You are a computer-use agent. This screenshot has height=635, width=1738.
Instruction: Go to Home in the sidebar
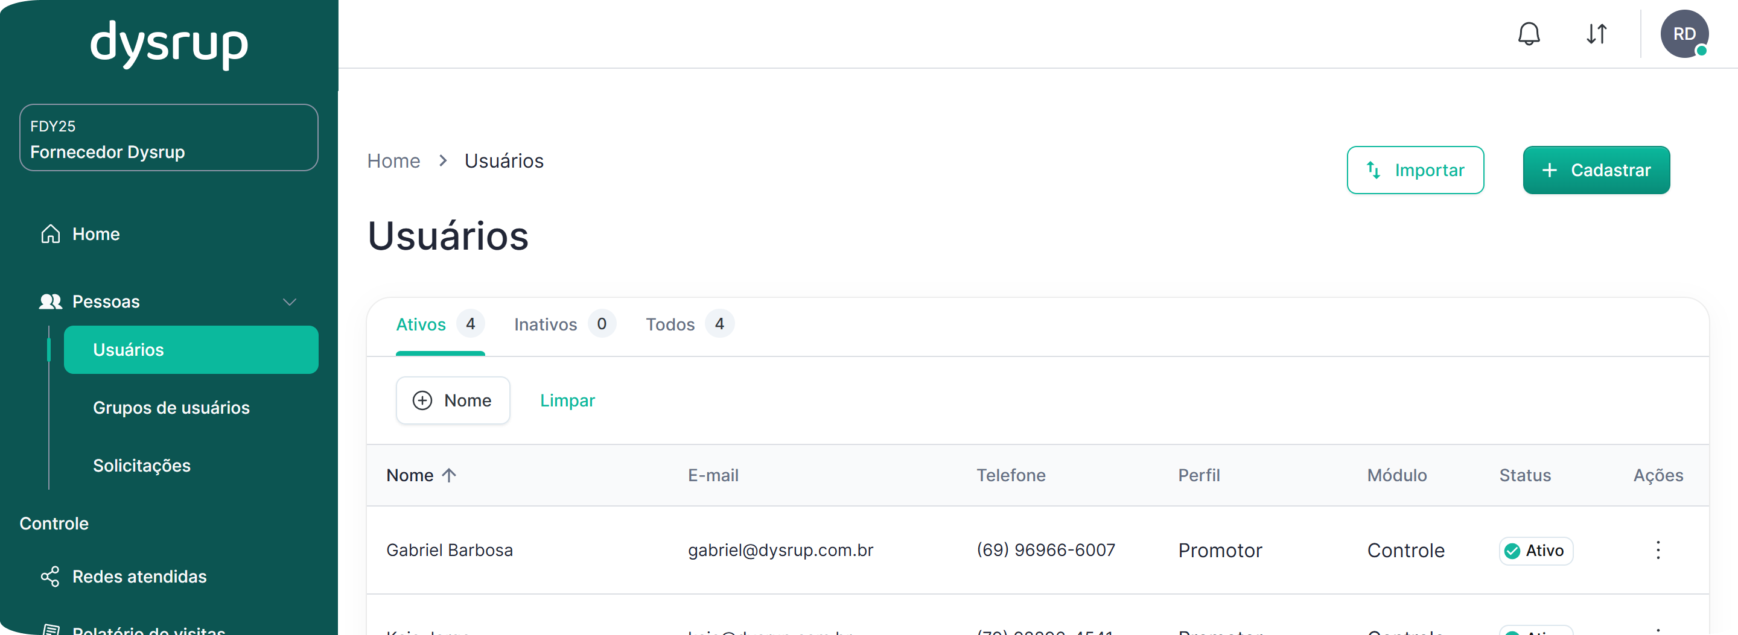(x=96, y=234)
